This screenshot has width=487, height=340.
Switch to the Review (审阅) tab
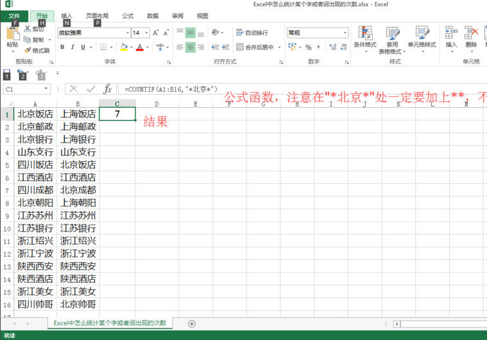coord(178,16)
